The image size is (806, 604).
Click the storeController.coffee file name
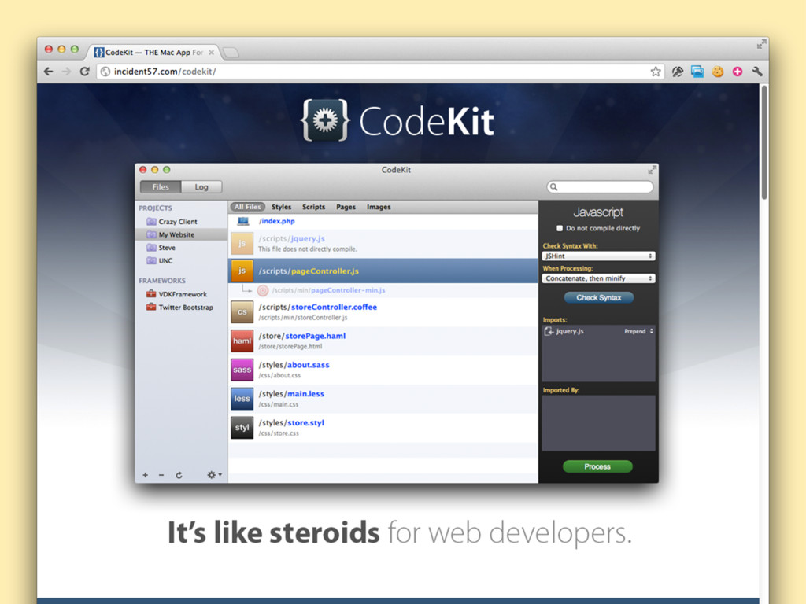coord(334,308)
